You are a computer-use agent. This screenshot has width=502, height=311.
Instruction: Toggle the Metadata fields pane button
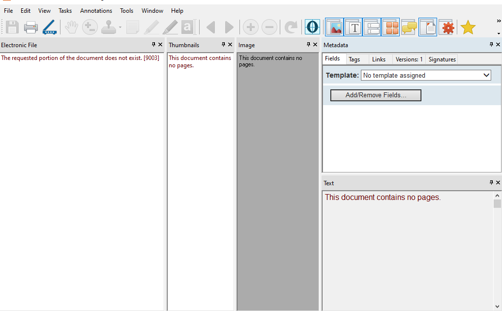372,28
